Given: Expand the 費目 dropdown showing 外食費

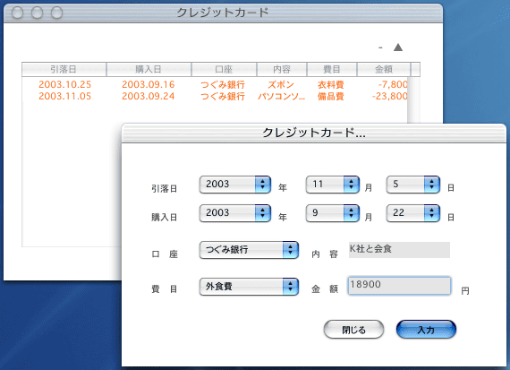Looking at the screenshot, I should (x=249, y=287).
